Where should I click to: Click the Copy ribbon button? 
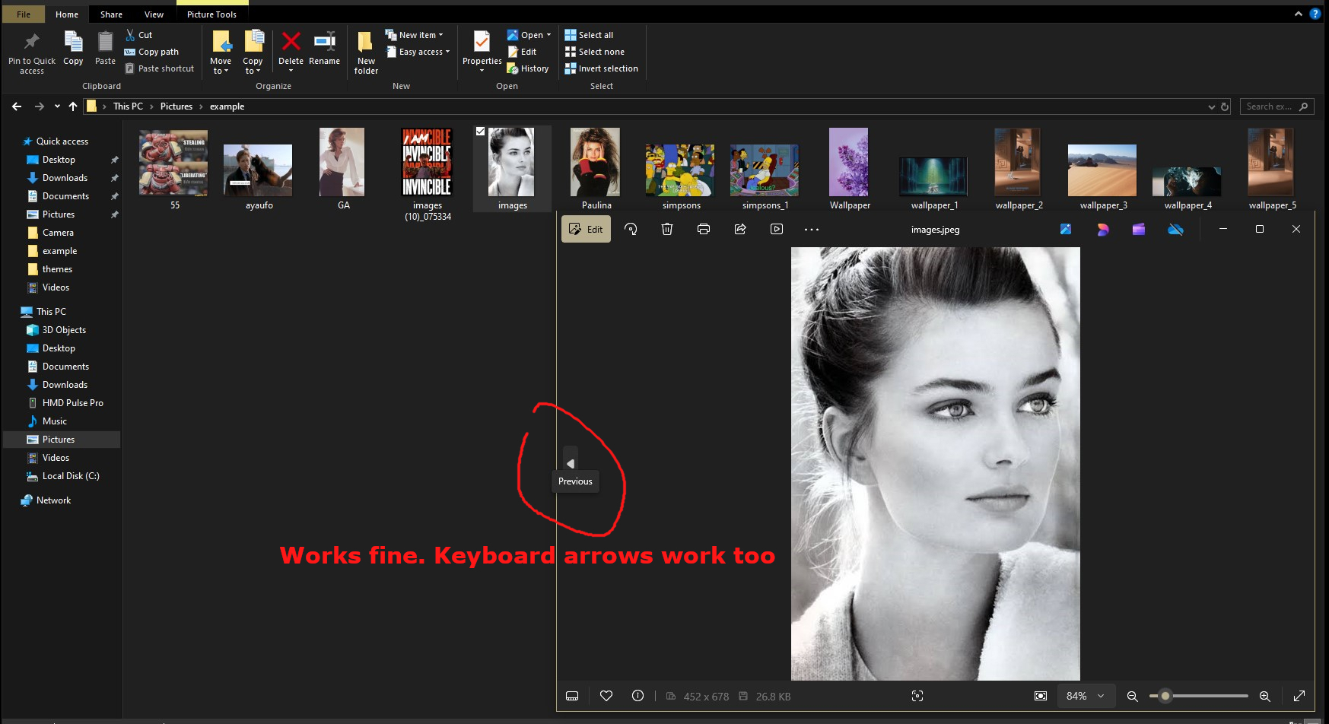point(73,49)
